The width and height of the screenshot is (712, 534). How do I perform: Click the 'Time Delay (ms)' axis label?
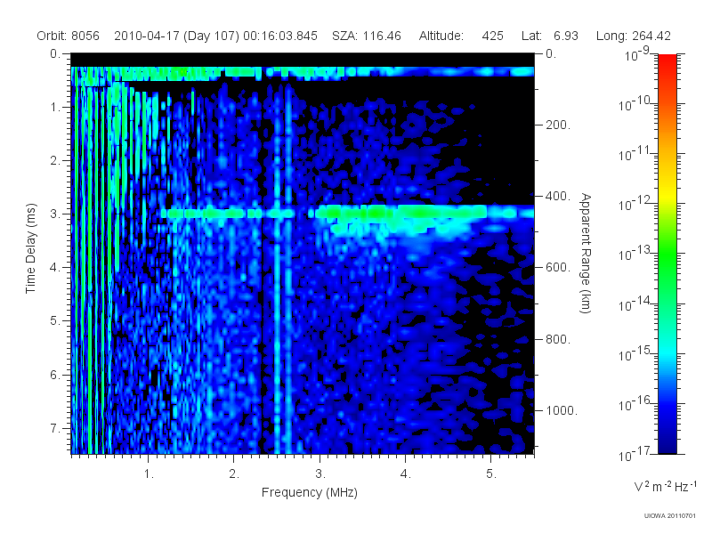coord(30,248)
